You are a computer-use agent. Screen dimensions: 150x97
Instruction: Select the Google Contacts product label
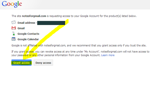click(x=28, y=34)
